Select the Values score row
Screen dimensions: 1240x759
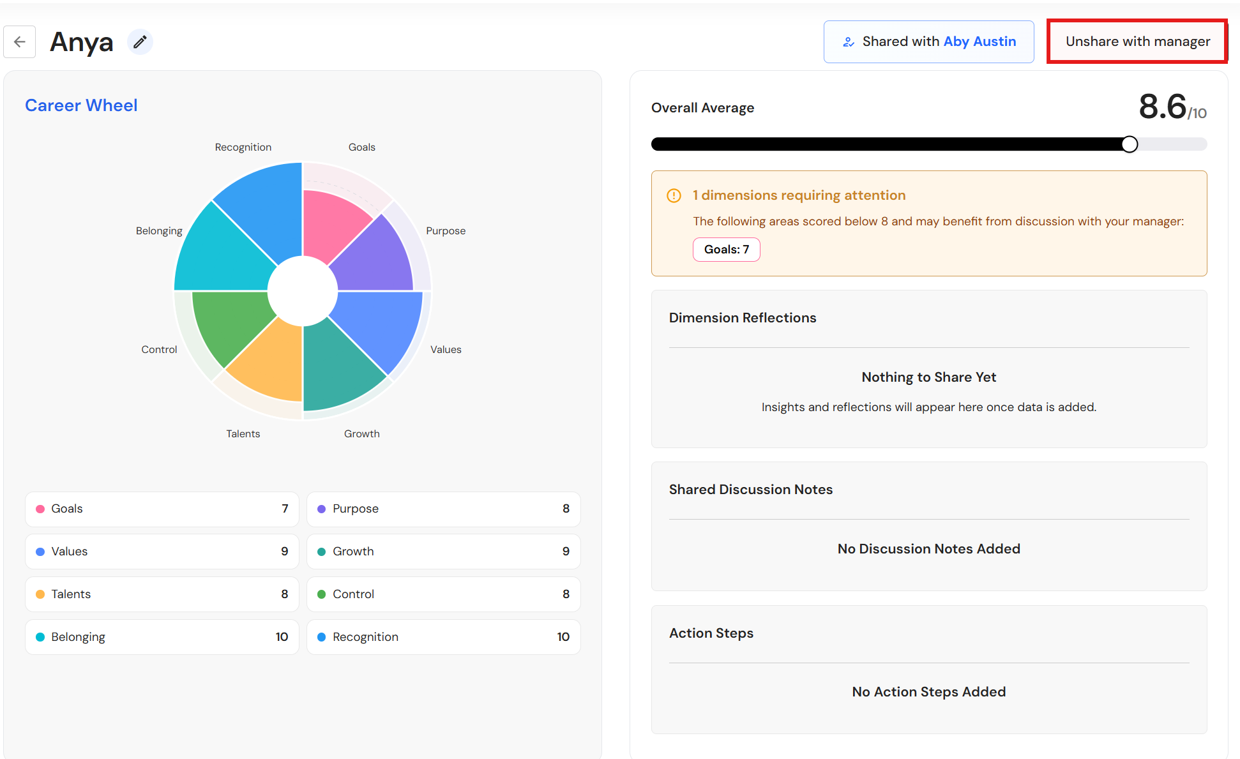coord(162,552)
